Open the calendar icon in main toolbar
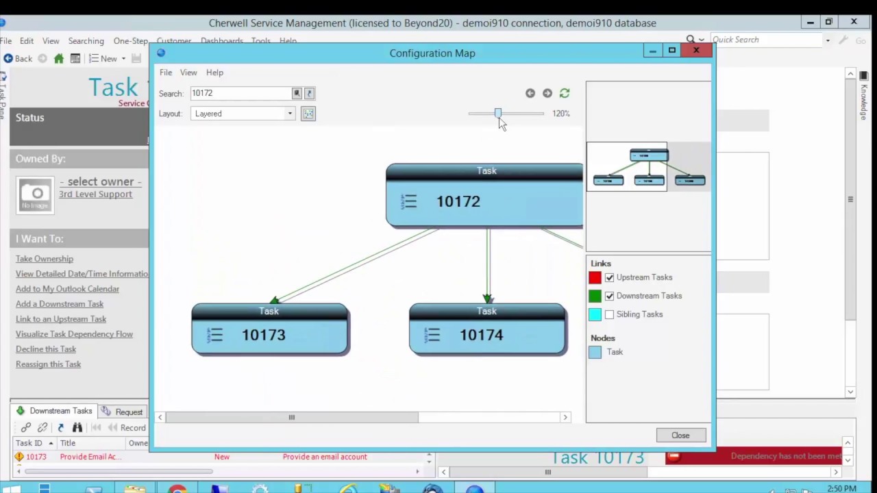This screenshot has height=493, width=877. pos(75,59)
